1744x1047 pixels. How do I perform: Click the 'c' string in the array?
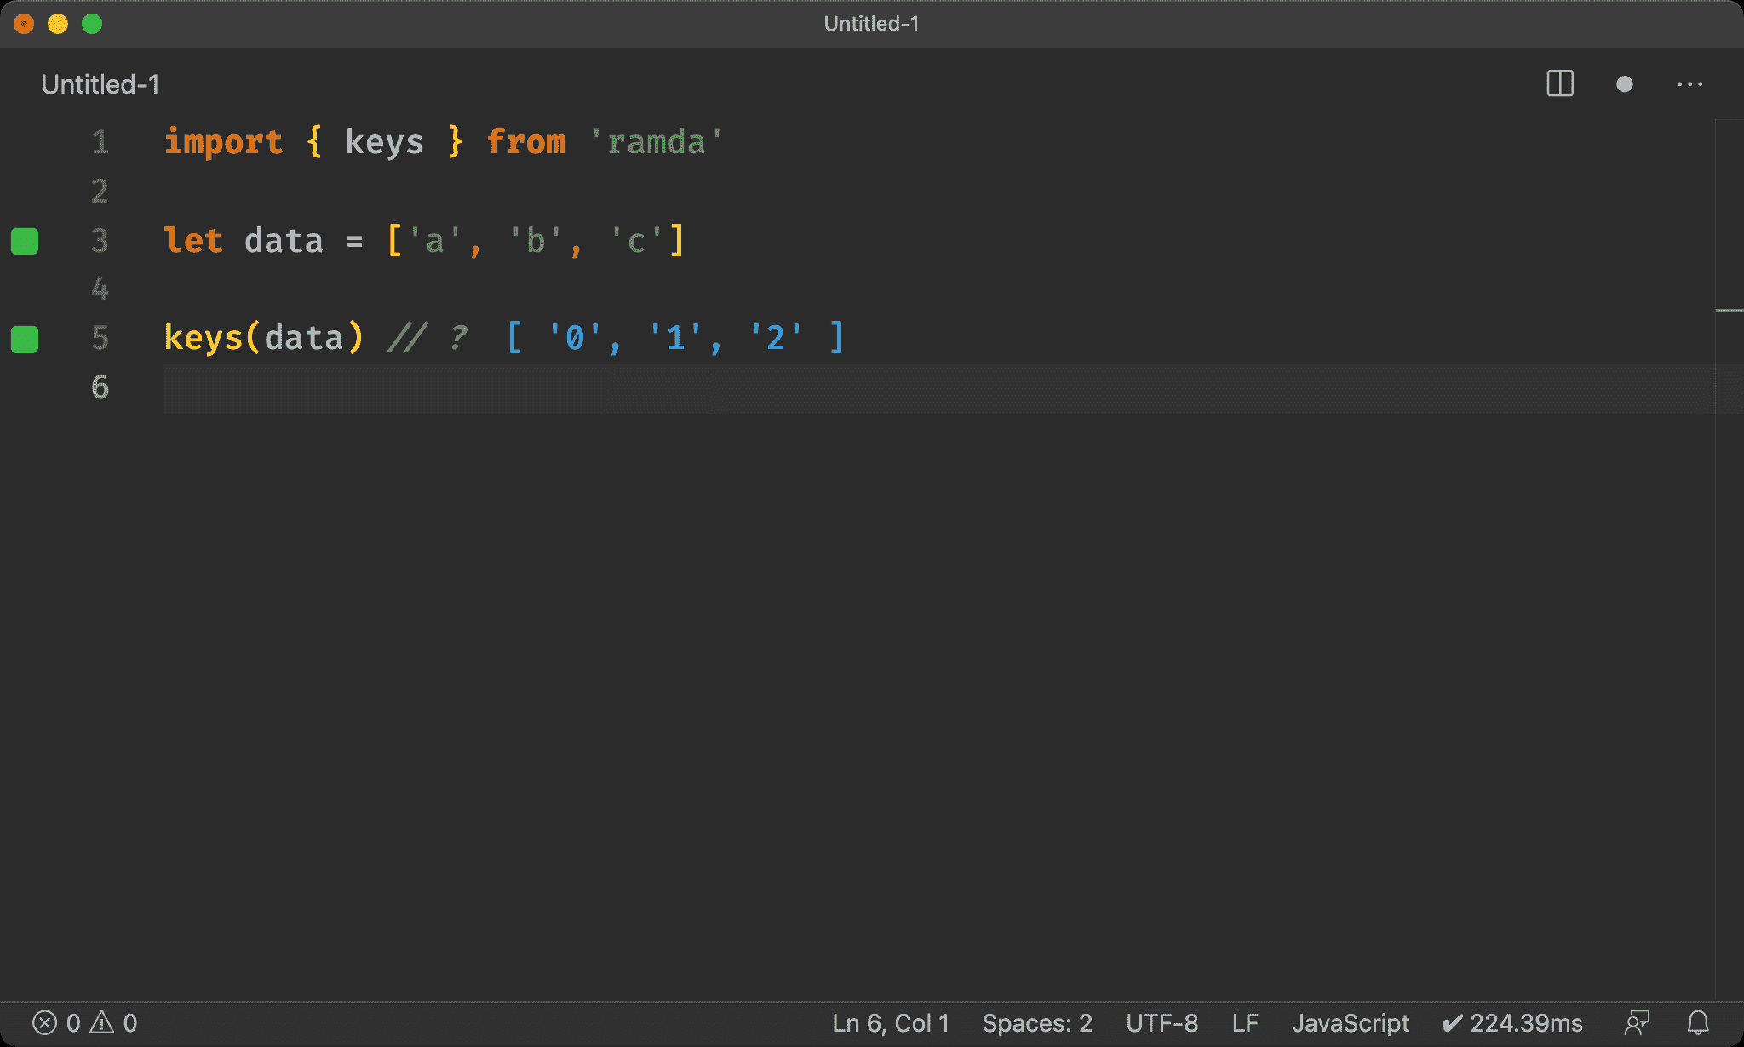pyautogui.click(x=636, y=241)
